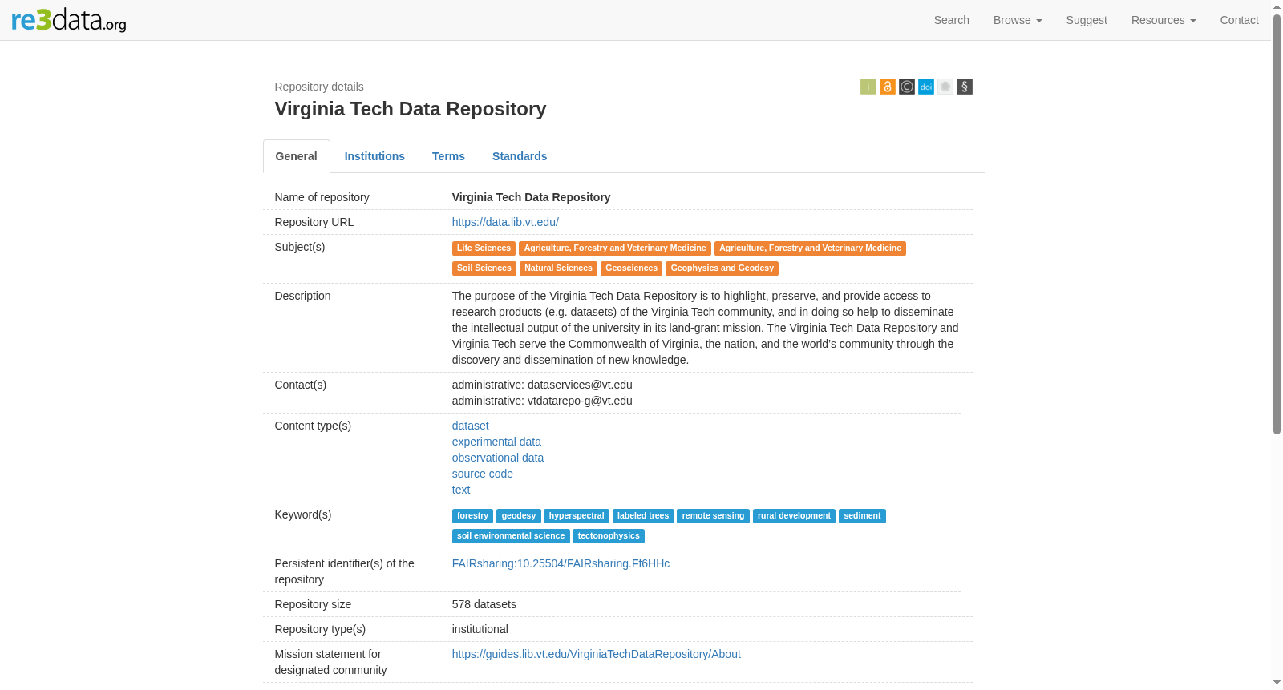1283x690 pixels.
Task: Click the Geophysics and Geodesy subject tag
Action: [722, 268]
